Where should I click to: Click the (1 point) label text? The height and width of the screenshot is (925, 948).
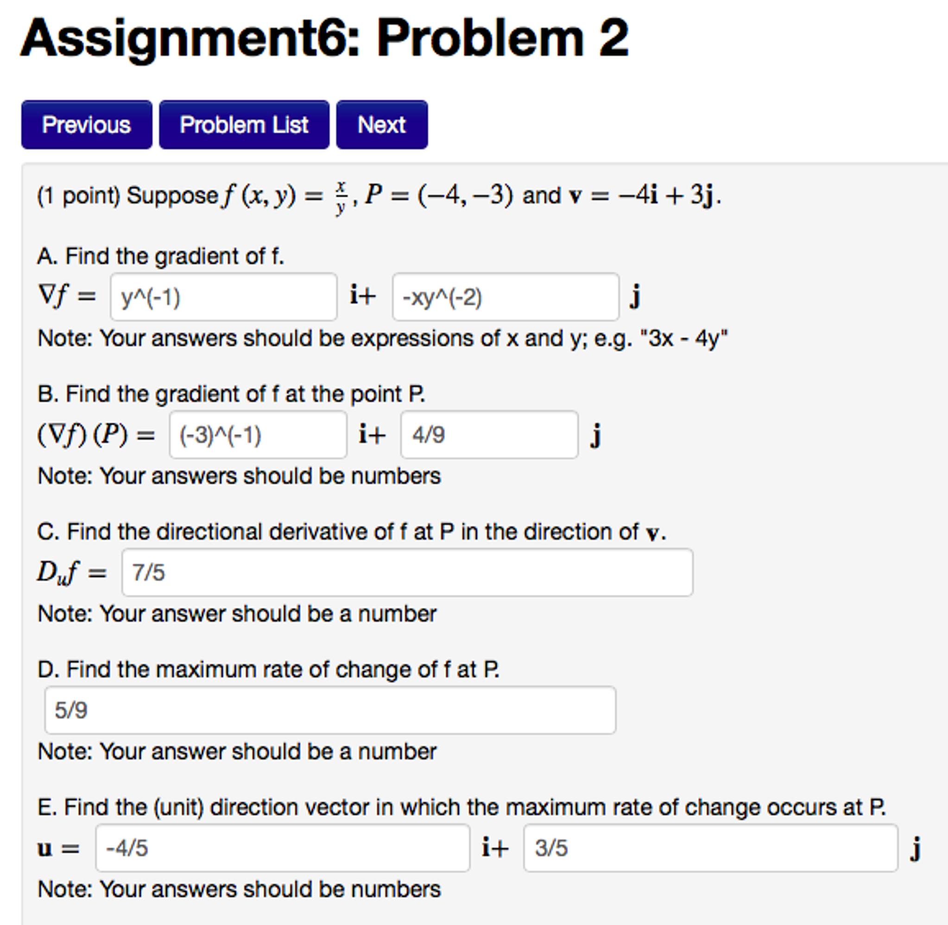[x=79, y=196]
